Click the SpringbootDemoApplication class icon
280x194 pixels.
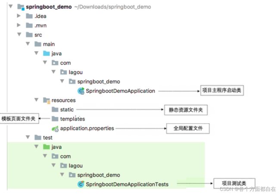click(x=81, y=91)
